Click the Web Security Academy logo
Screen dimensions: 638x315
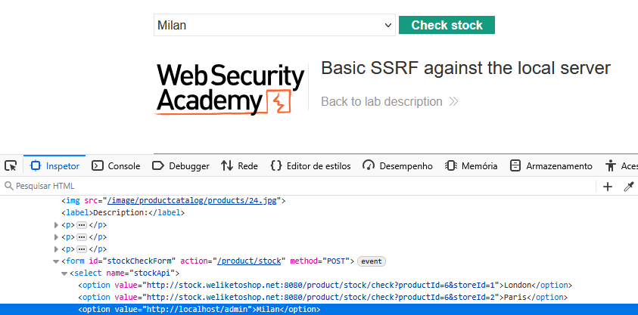(230, 88)
